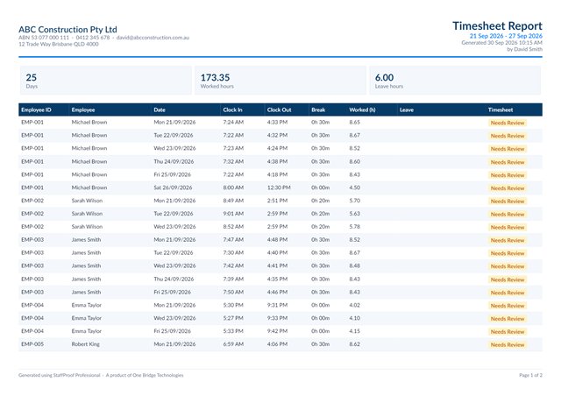Click the 12:30 PM clock out cell
This screenshot has width=561, height=396.
(279, 187)
